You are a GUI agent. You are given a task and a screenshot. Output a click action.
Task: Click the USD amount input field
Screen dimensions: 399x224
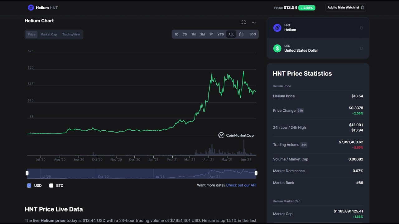[x=318, y=48]
